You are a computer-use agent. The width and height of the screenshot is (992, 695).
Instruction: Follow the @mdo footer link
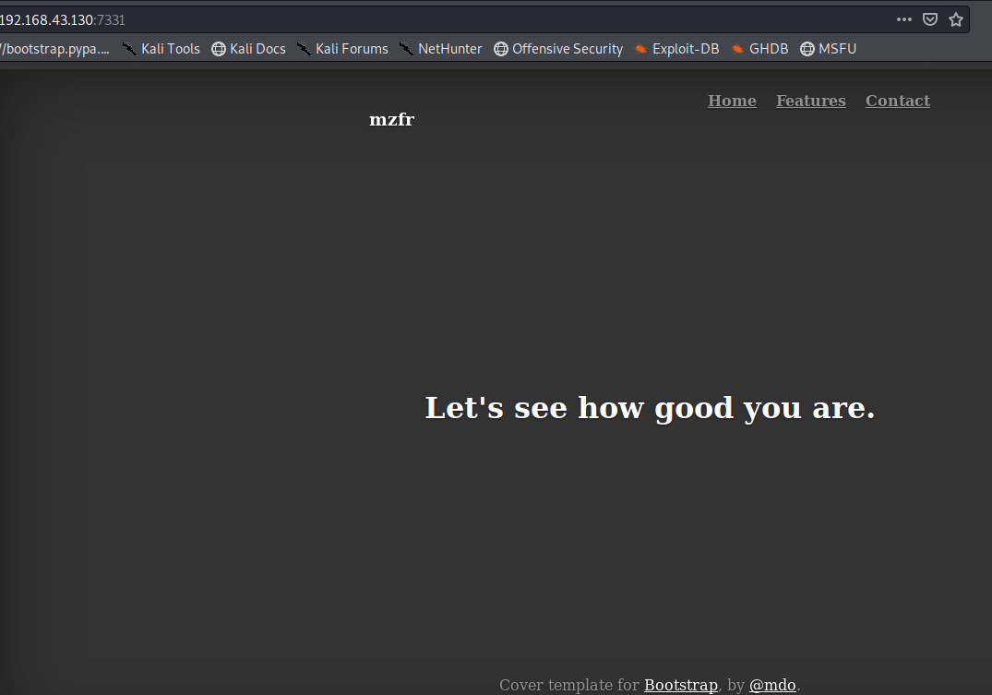772,685
